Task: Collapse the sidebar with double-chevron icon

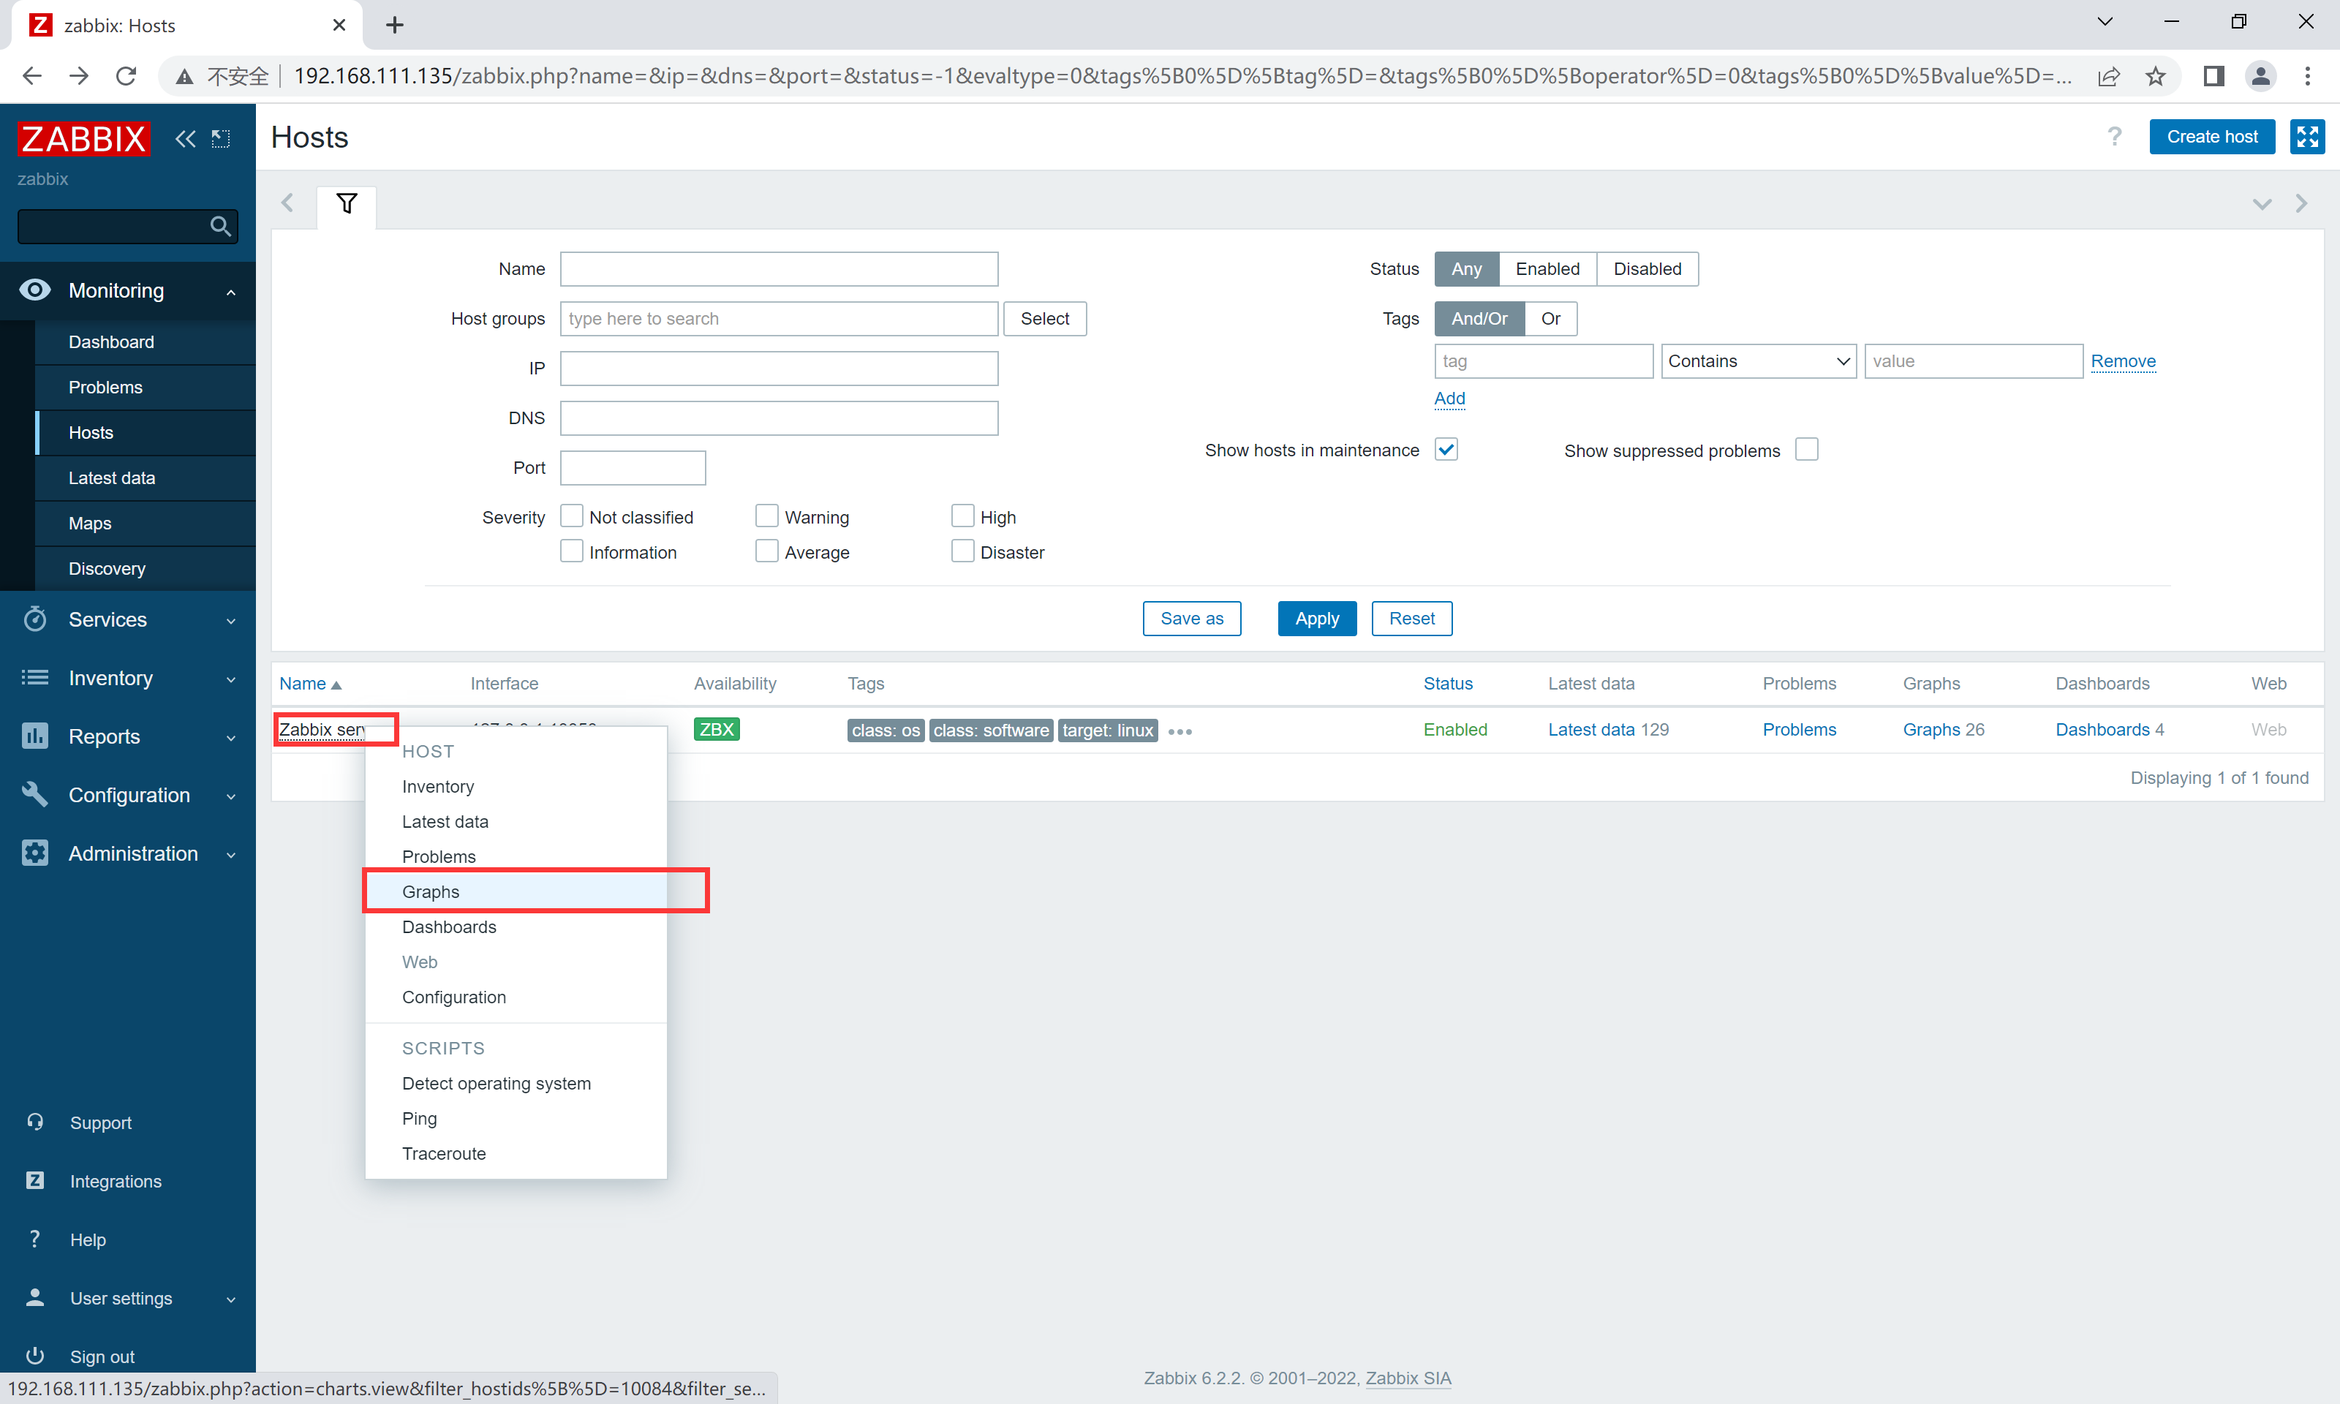Action: pos(186,139)
